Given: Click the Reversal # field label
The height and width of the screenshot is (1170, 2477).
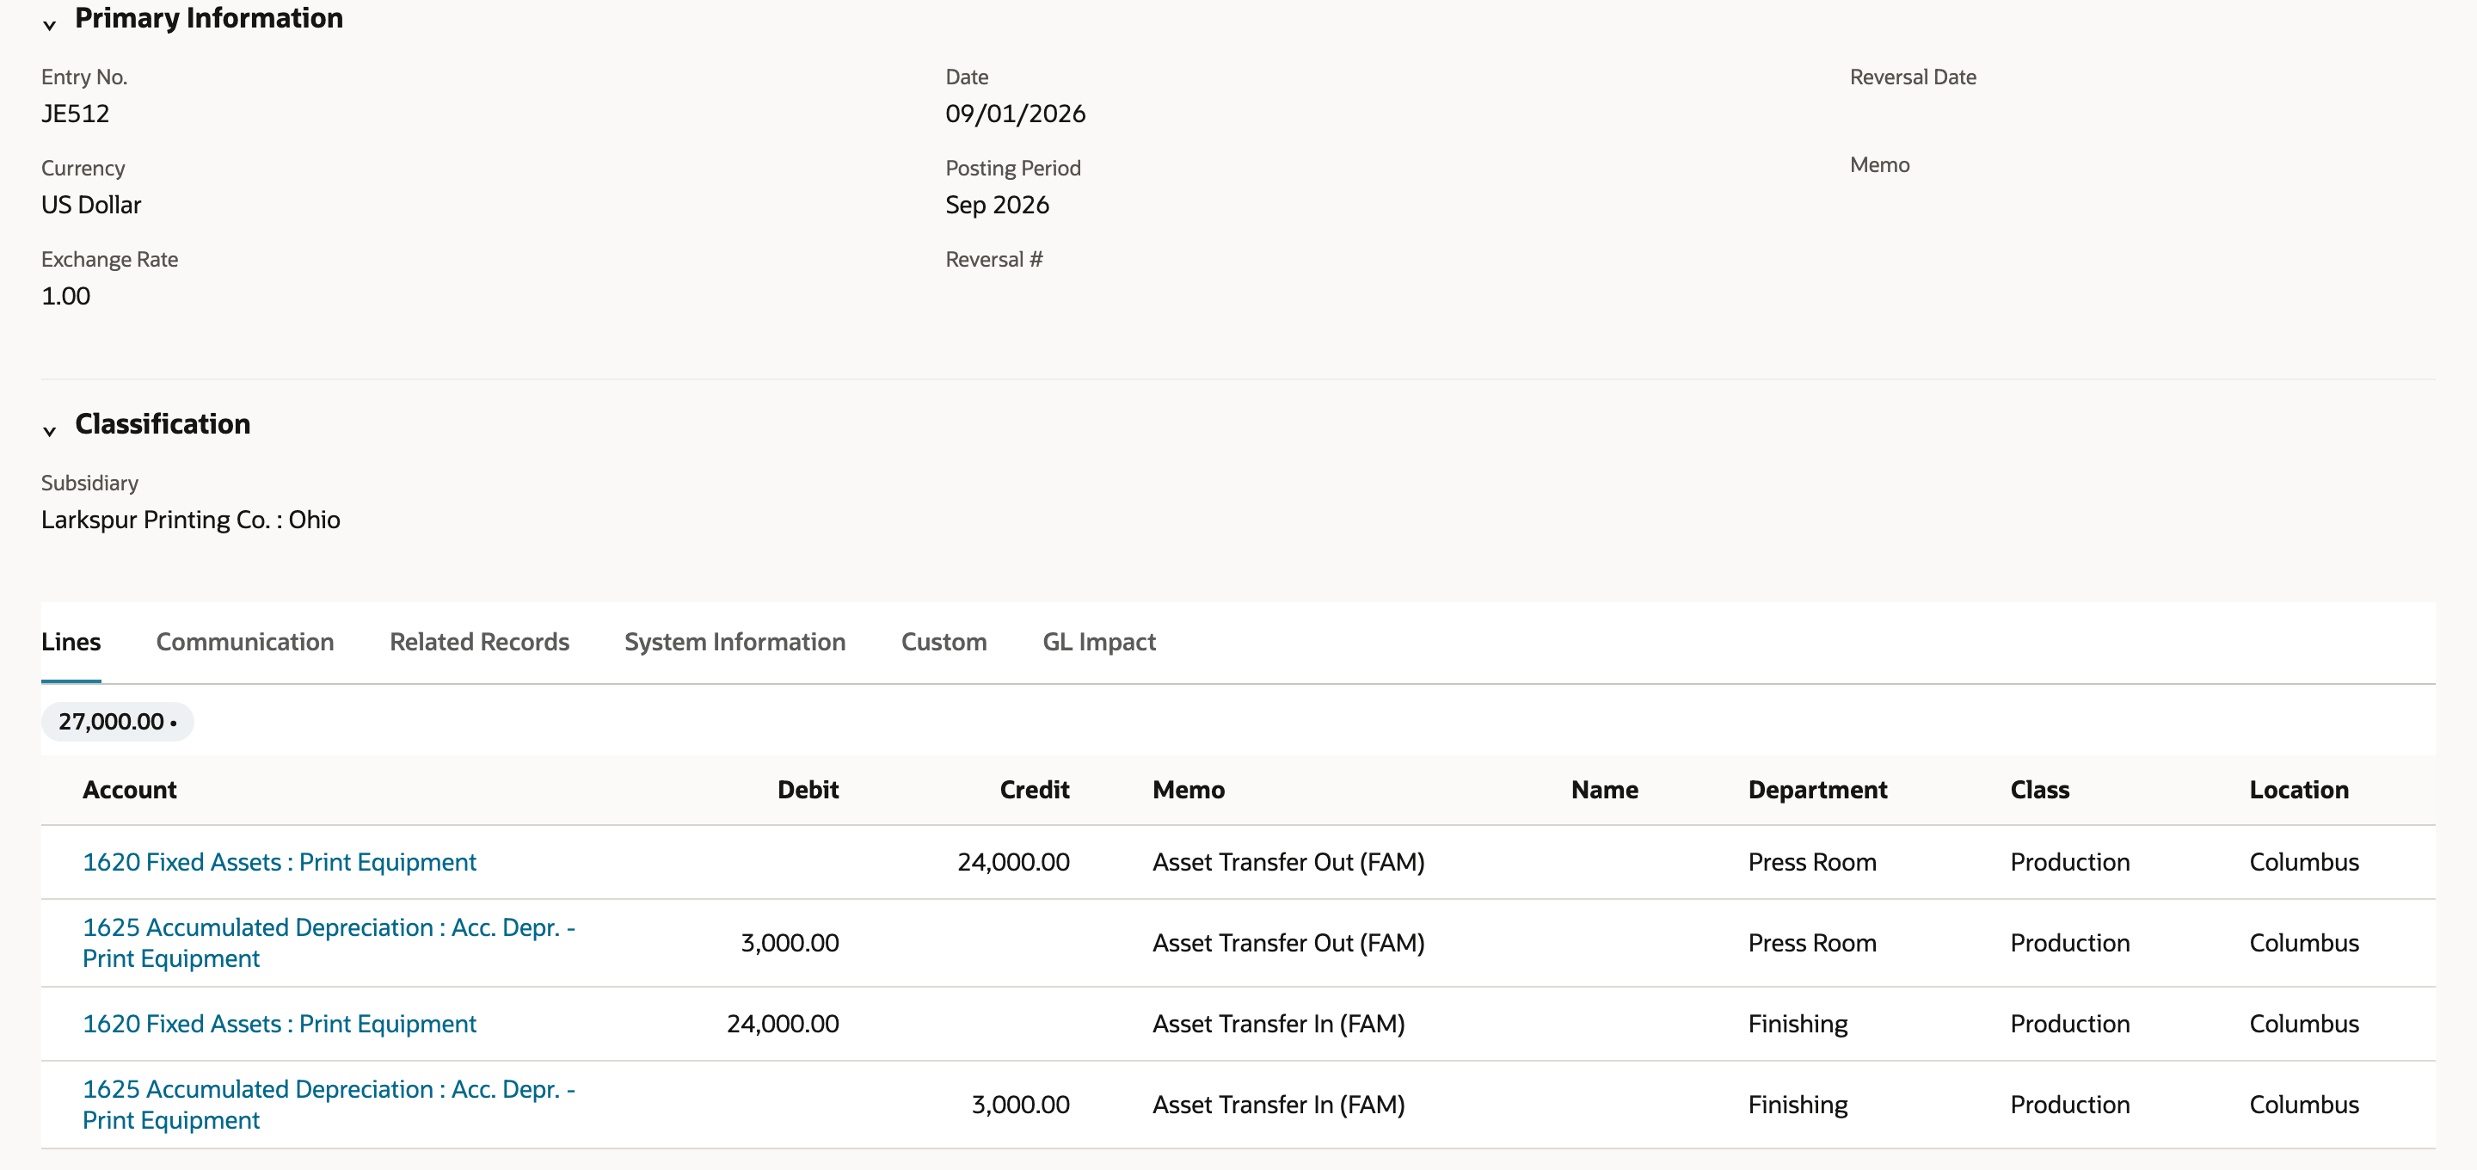Looking at the screenshot, I should [993, 260].
